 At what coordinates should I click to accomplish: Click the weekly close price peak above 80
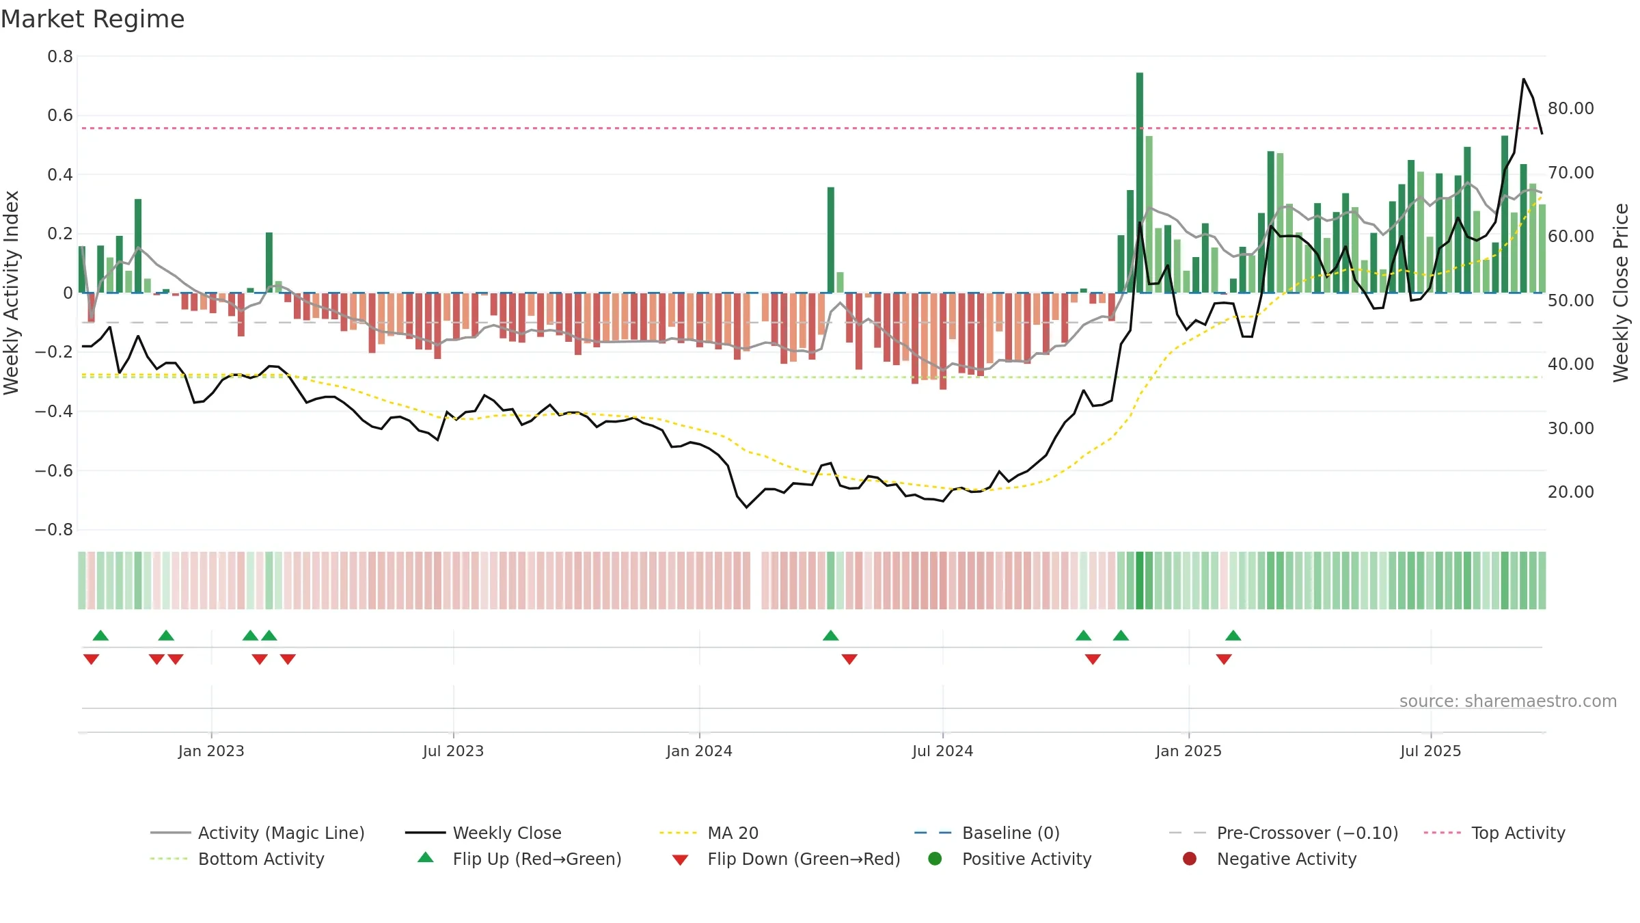pyautogui.click(x=1524, y=79)
